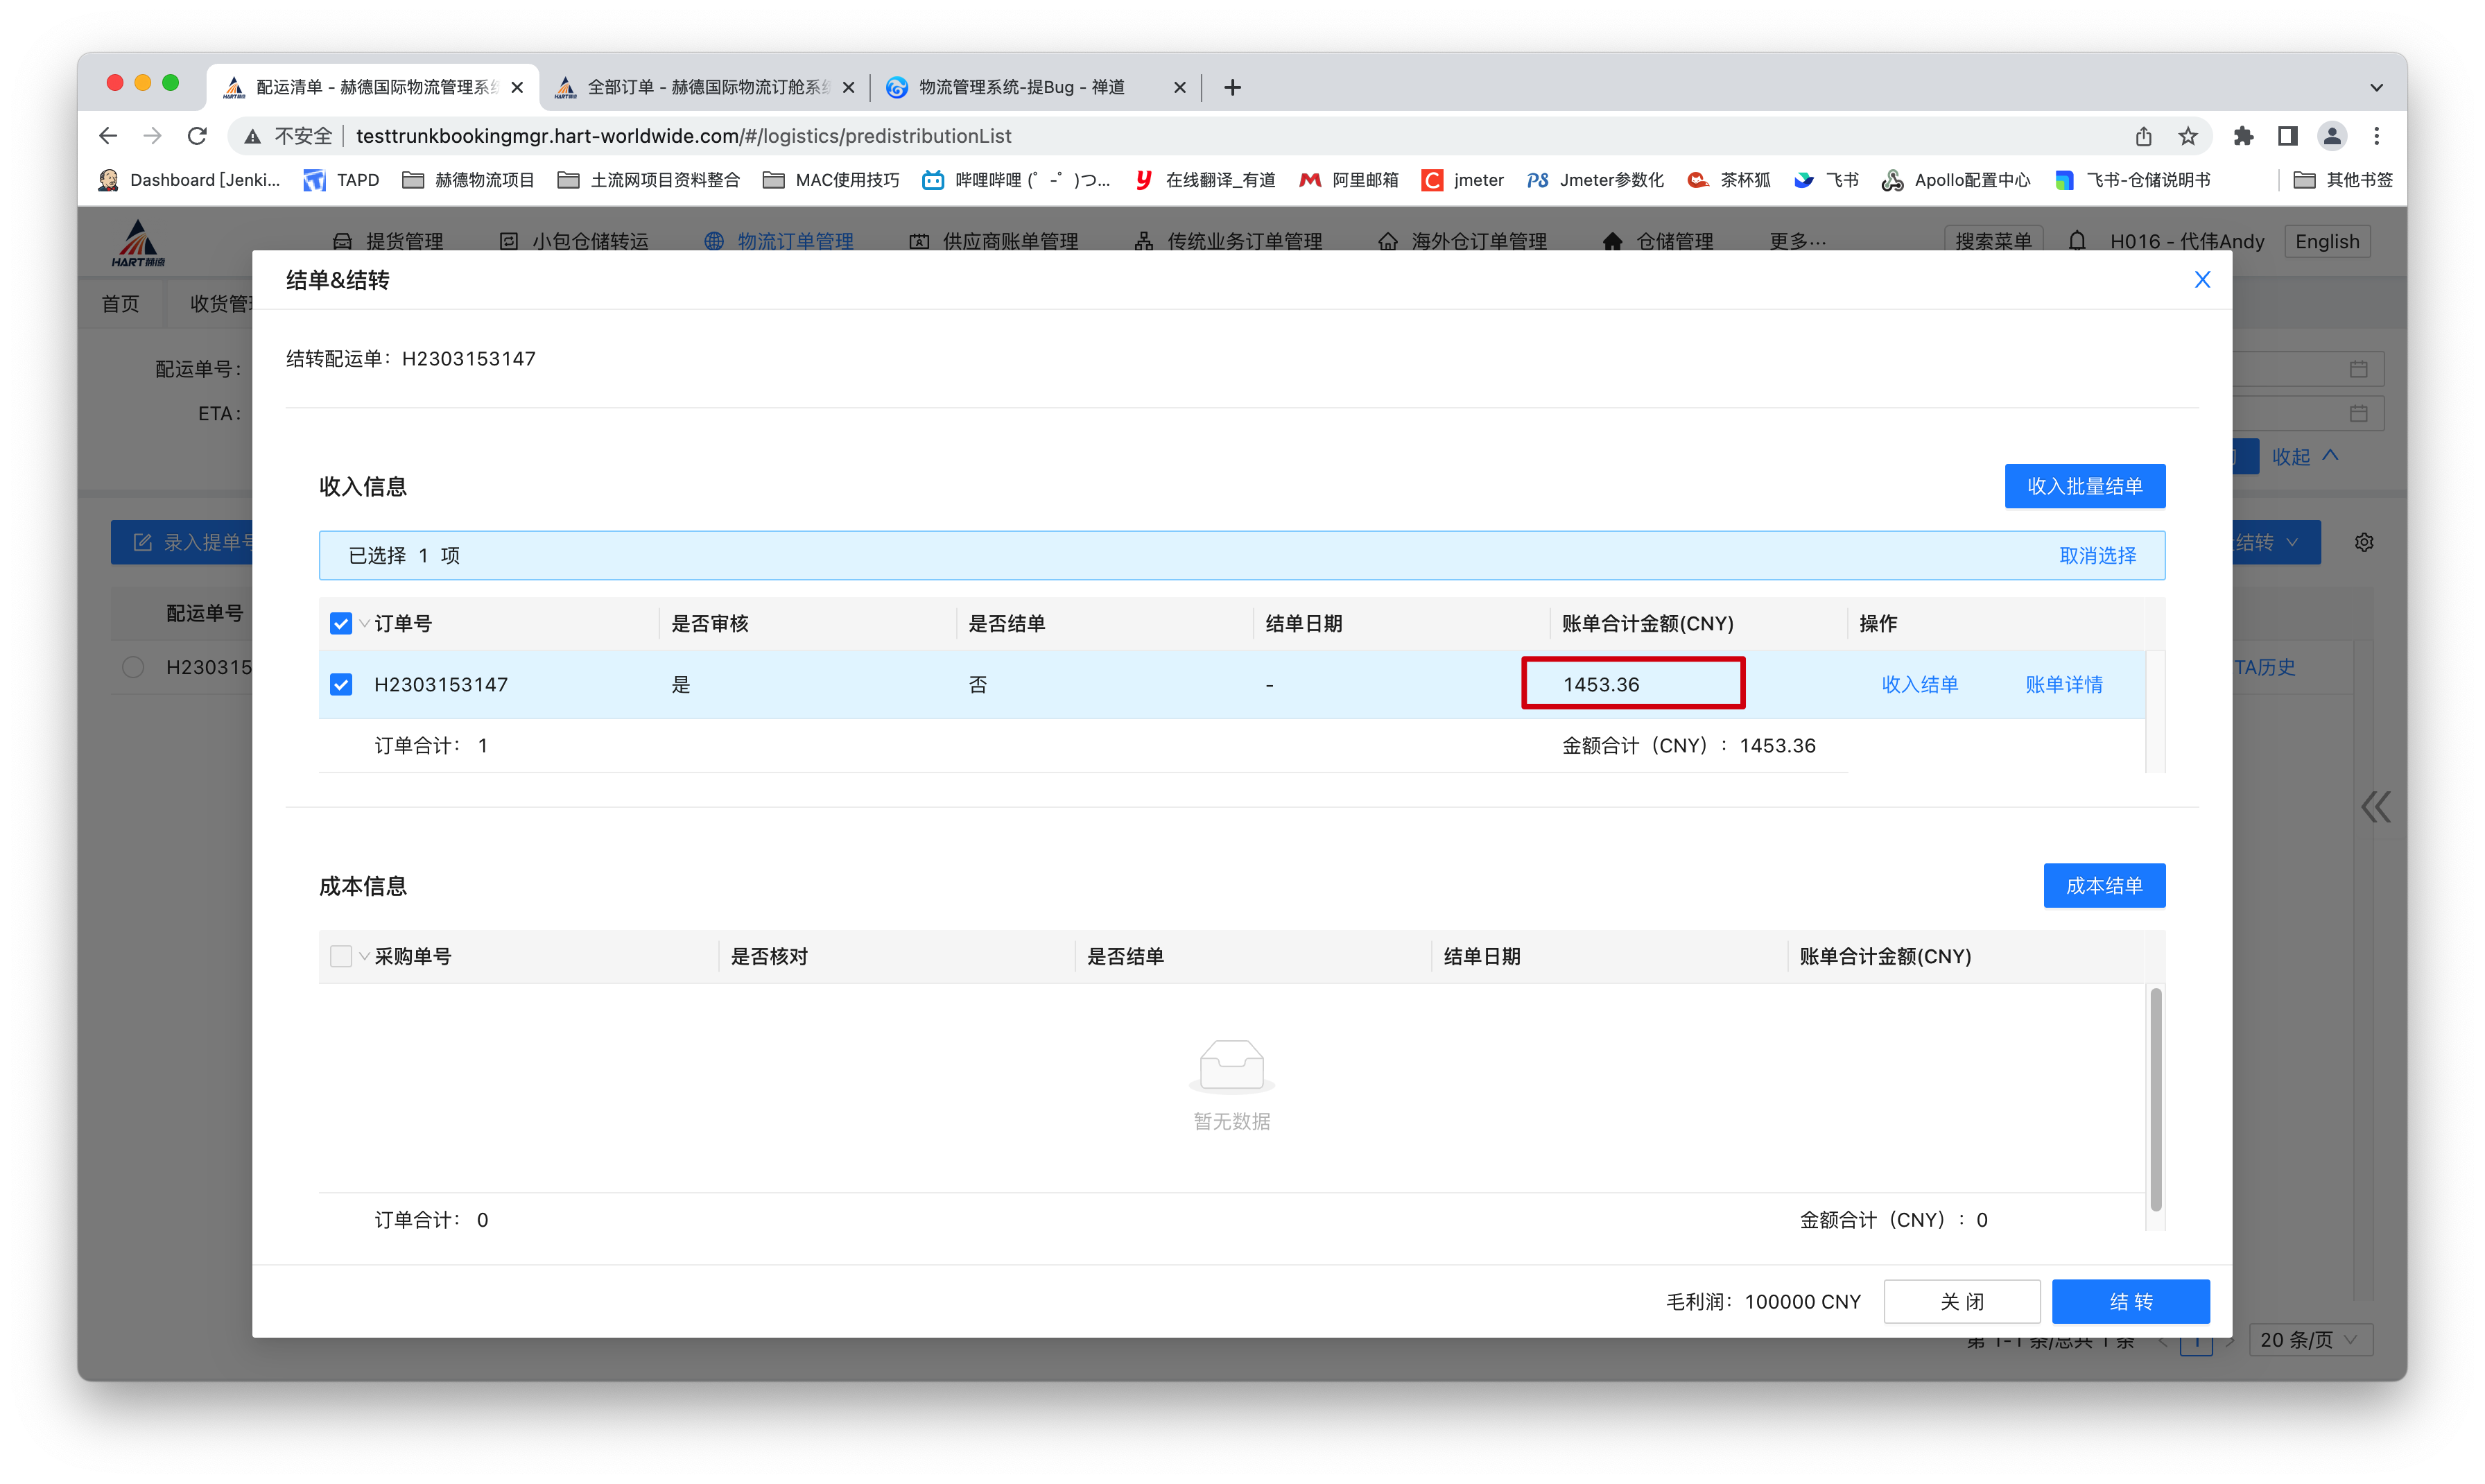Open the browser extensions puzzle icon
Viewport: 2485px width, 1484px height.
(x=2243, y=136)
